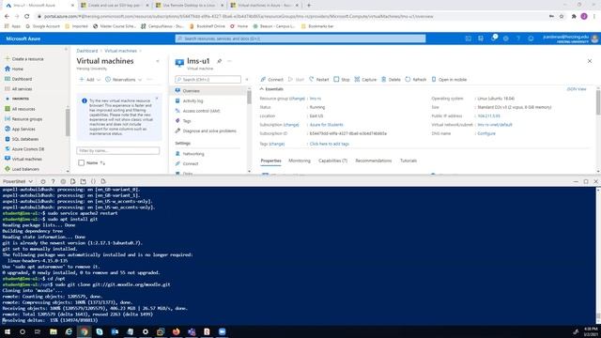Click the Connect toolbar button with plug icon
601x338 pixels.
271,79
